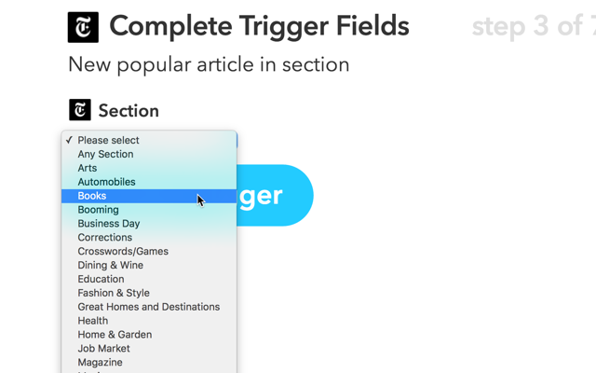596x373 pixels.
Task: Pick Magazine in the section list
Action: click(x=100, y=362)
